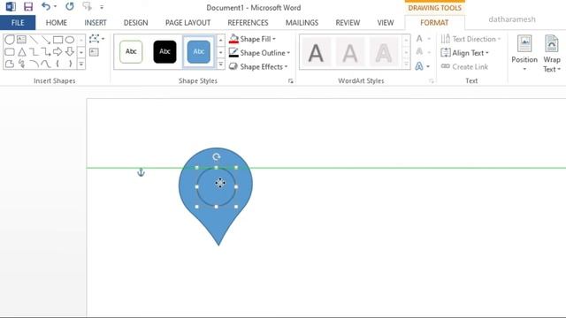566x318 pixels.
Task: Open the Position dropdown
Action: (524, 53)
